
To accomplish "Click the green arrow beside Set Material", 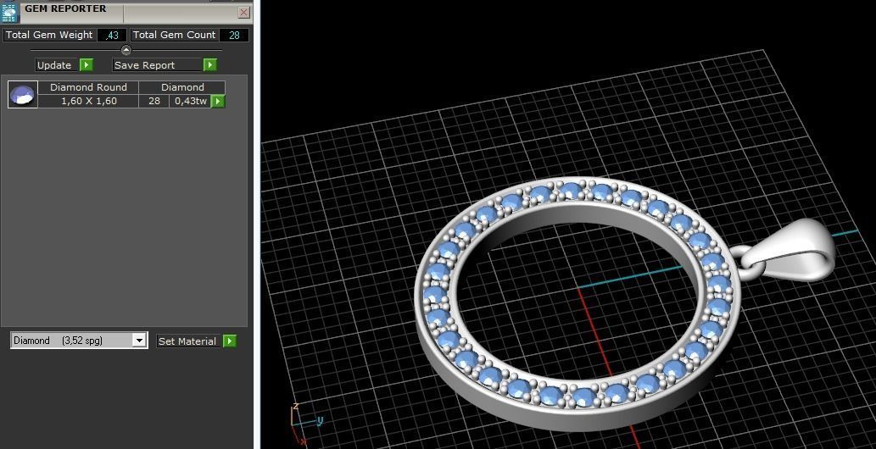I will (230, 341).
